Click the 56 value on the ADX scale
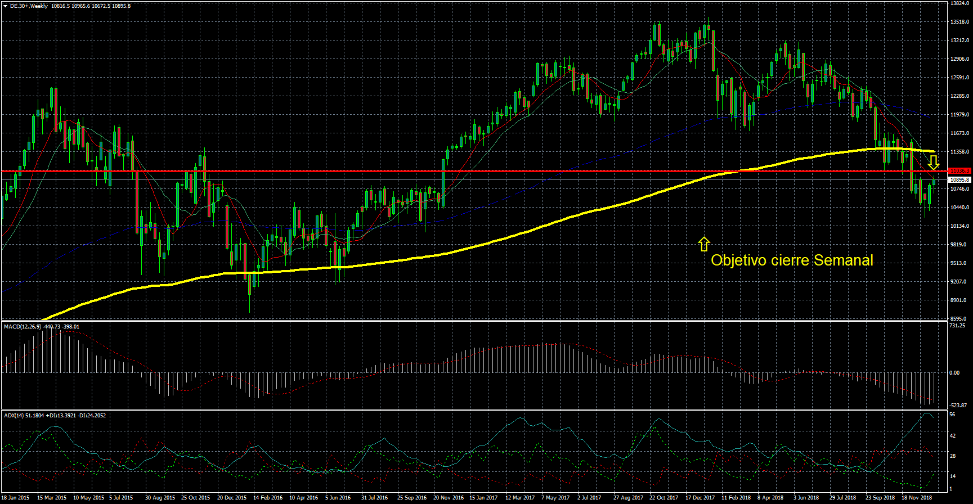This screenshot has height=504, width=973. (952, 415)
